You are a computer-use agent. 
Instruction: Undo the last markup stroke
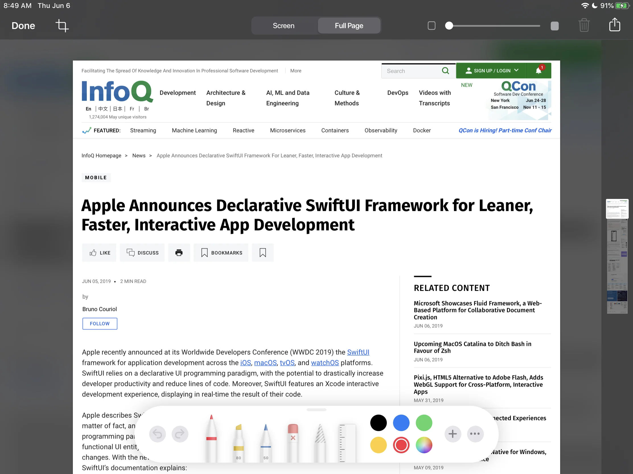click(x=157, y=434)
